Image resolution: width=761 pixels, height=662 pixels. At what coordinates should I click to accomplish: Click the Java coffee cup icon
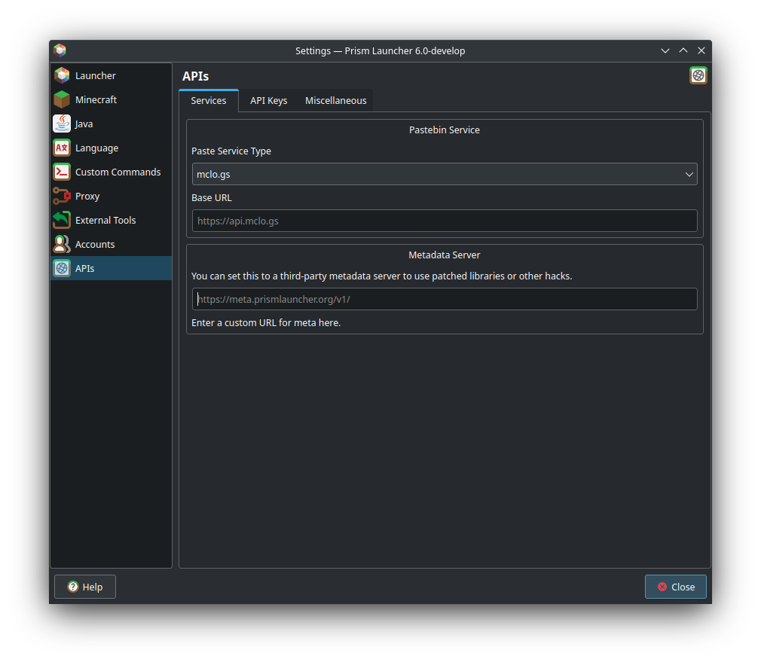pos(62,124)
